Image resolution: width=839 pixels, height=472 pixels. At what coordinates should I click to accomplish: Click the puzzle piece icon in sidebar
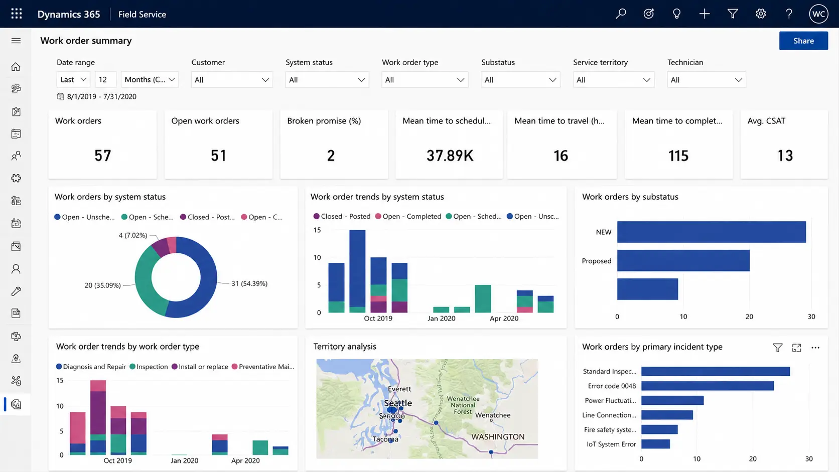click(16, 178)
